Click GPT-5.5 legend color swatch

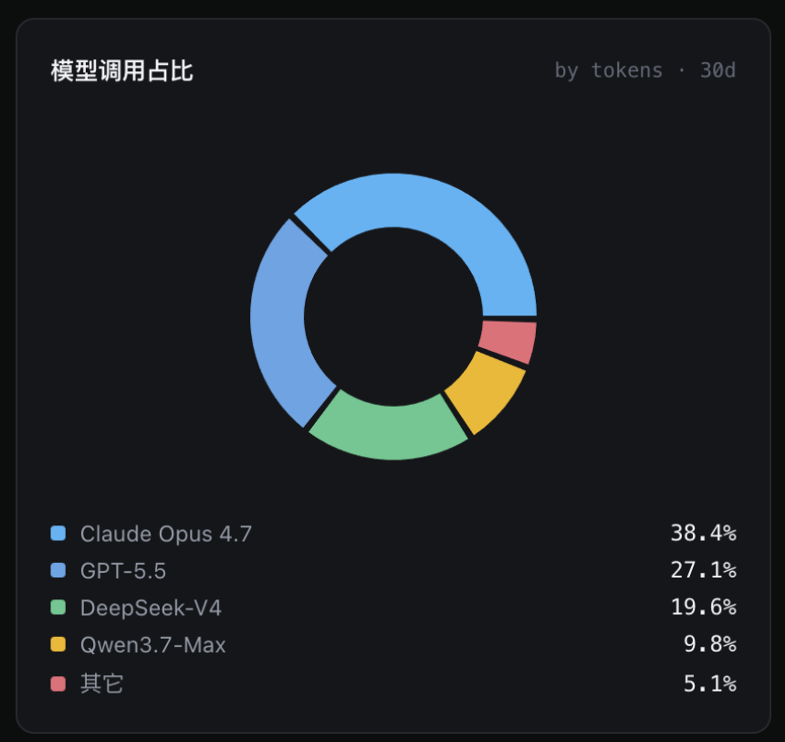pyautogui.click(x=58, y=570)
